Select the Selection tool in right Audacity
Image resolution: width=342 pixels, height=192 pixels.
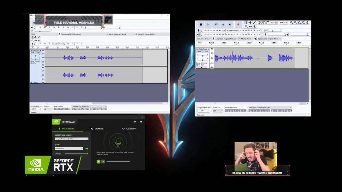(247, 23)
